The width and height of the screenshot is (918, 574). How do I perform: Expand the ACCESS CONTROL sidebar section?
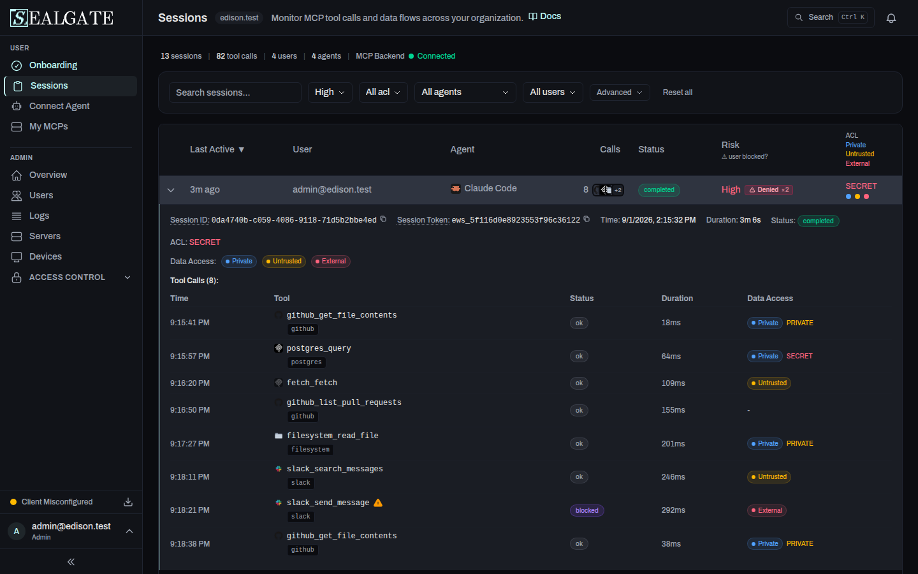click(71, 277)
